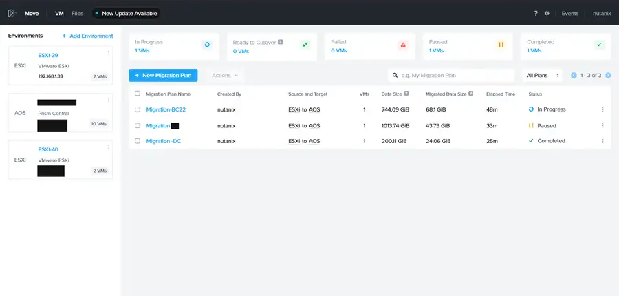Click the 192.168.1.39 IP address text
619x296 pixels.
[50, 76]
